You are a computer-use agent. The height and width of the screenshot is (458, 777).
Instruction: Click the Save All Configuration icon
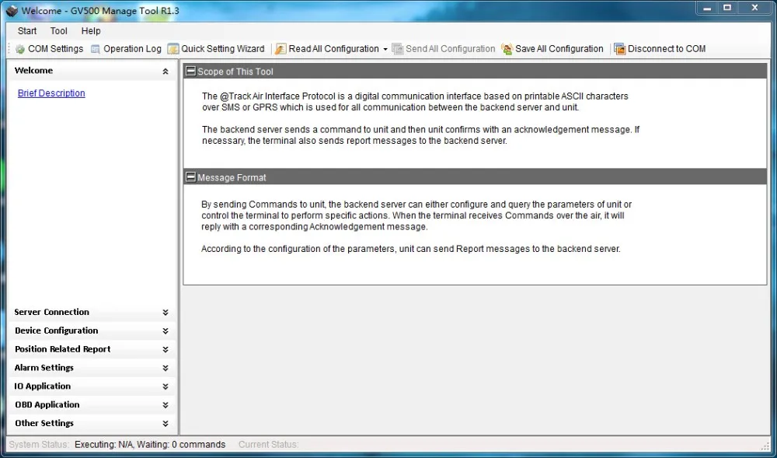click(507, 49)
